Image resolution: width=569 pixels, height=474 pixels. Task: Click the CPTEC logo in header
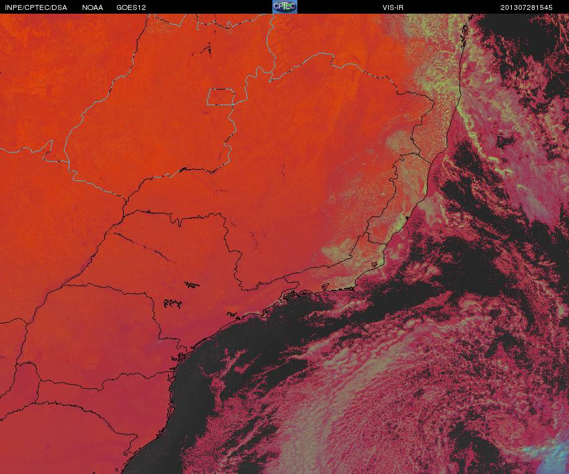click(285, 7)
